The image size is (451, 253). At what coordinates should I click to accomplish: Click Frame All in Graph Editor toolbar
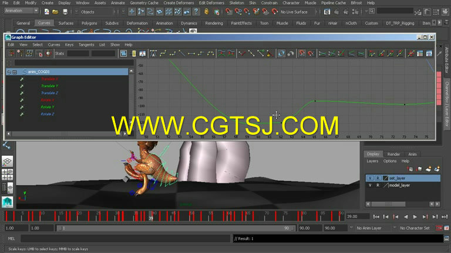coord(124,53)
